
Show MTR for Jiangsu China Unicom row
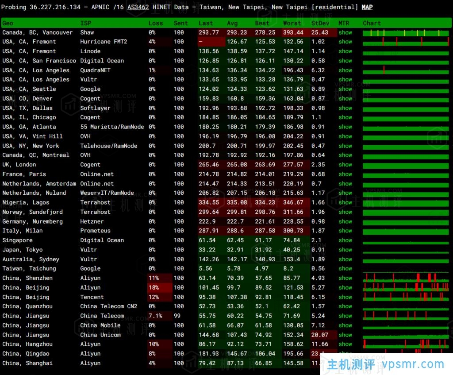(345, 335)
